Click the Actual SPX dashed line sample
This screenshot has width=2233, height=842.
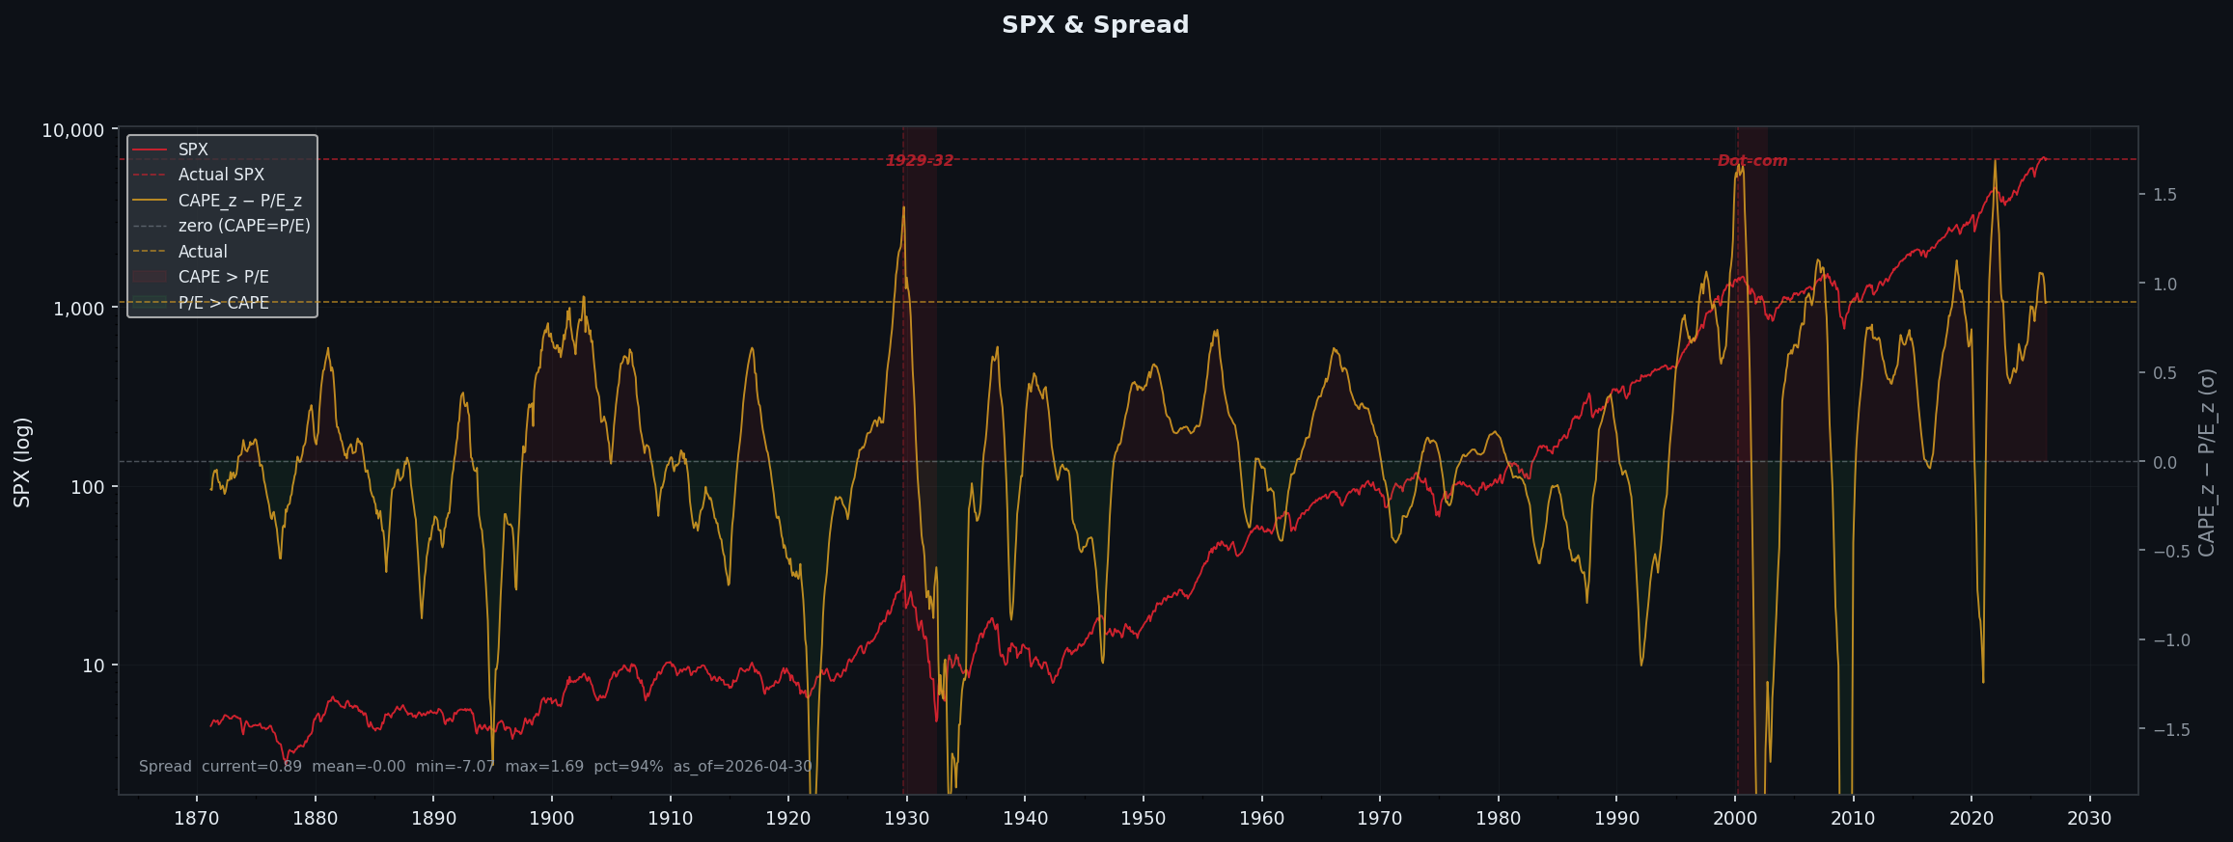[x=150, y=175]
